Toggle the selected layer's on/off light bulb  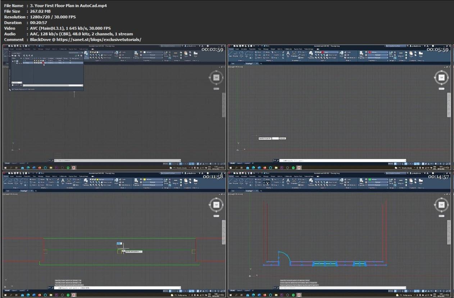click(35, 63)
